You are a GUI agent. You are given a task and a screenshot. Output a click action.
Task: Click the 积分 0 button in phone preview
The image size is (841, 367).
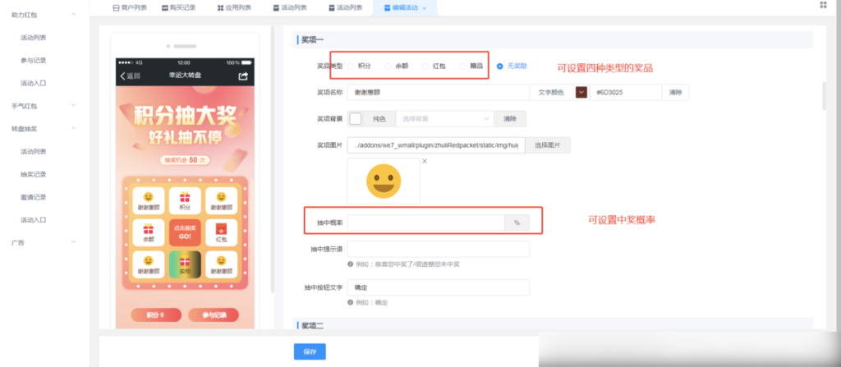156,315
